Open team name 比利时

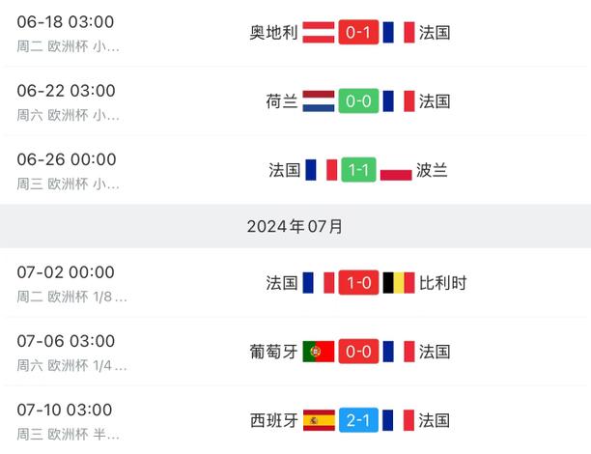tap(443, 283)
